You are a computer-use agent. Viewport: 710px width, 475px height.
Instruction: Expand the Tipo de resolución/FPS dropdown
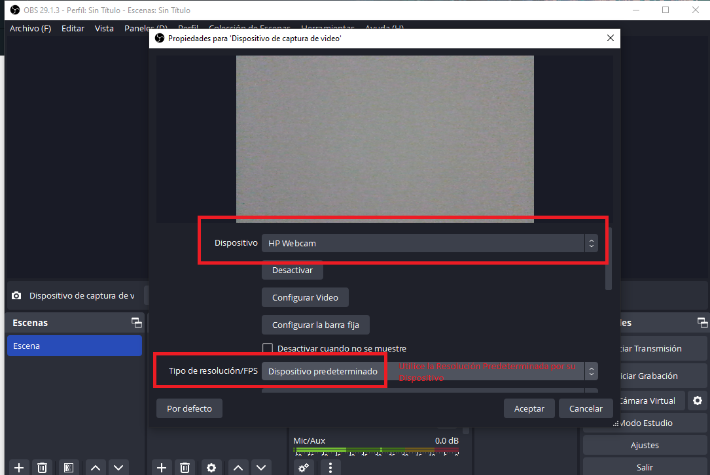coord(429,371)
